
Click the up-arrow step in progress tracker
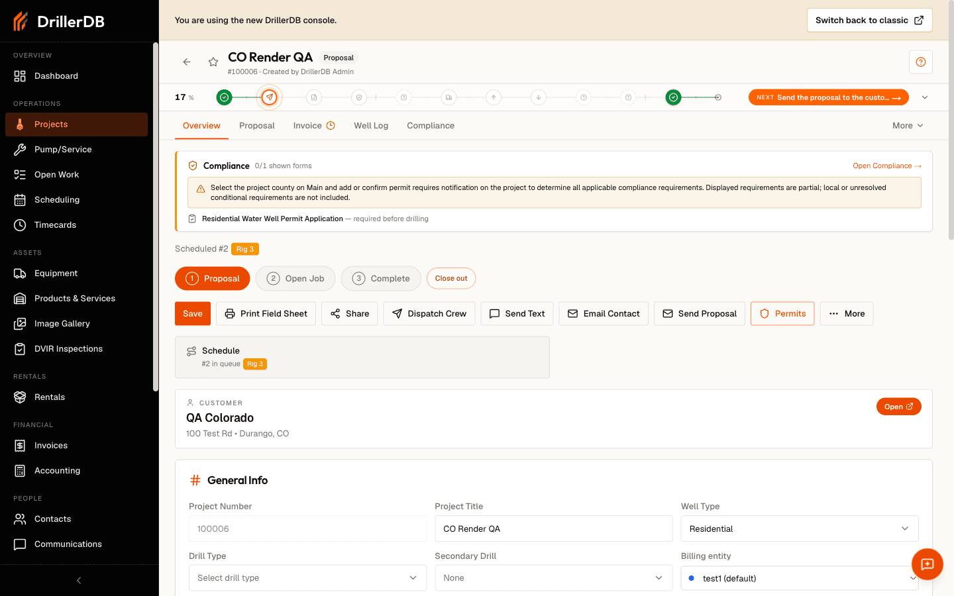tap(494, 97)
